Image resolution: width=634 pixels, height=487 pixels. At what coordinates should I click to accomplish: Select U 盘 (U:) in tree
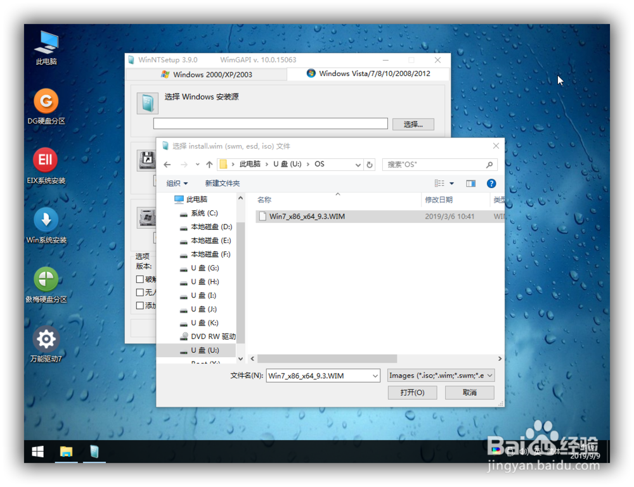(197, 350)
